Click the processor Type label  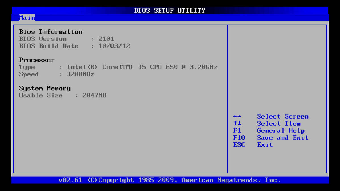click(x=27, y=67)
